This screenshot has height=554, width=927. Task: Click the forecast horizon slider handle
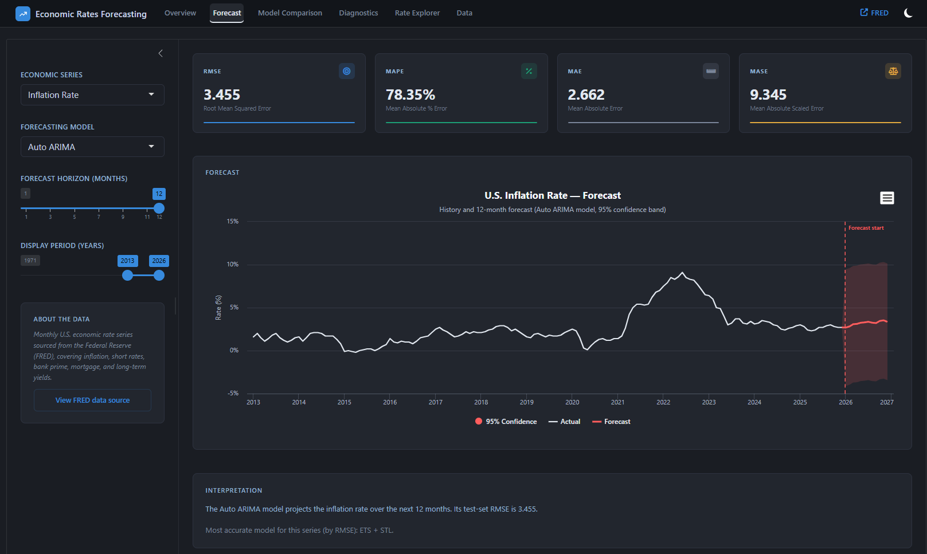tap(159, 209)
